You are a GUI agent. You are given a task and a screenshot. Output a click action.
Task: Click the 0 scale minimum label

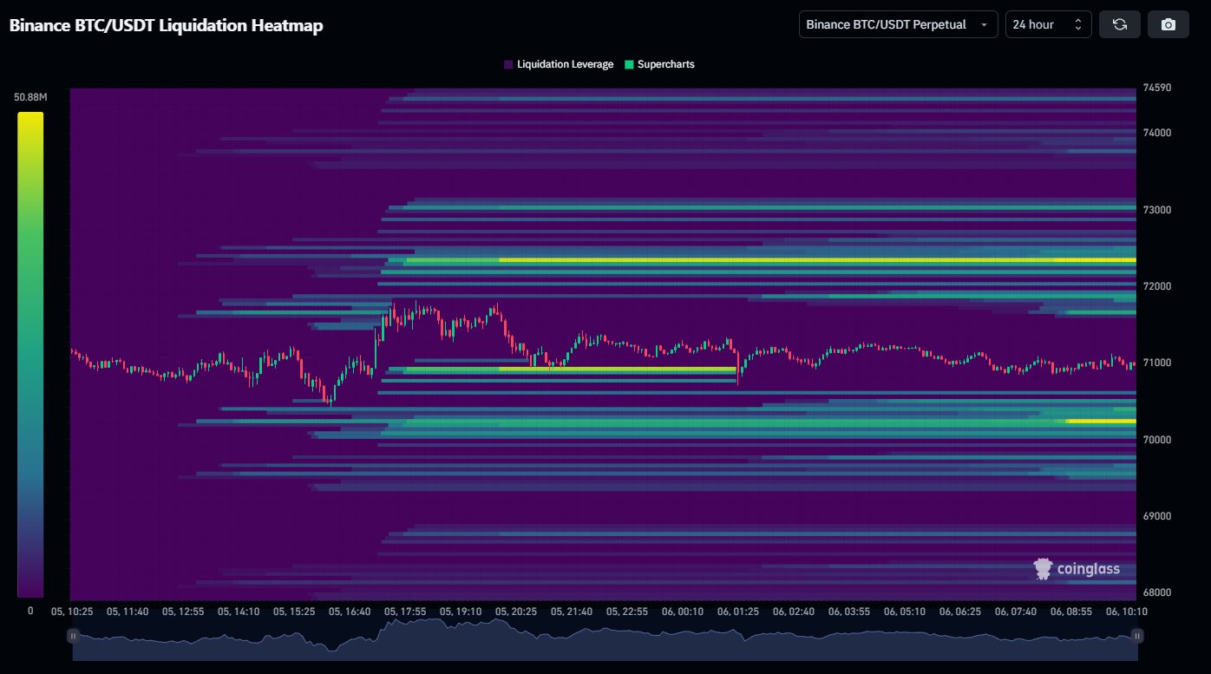(x=30, y=611)
